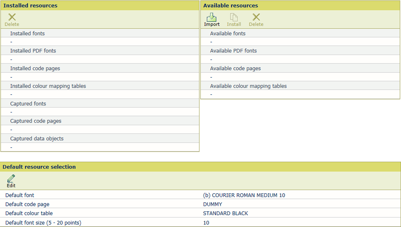Screen dimensions: 401x227
Task: Select the Available fonts group row
Action: (228, 33)
